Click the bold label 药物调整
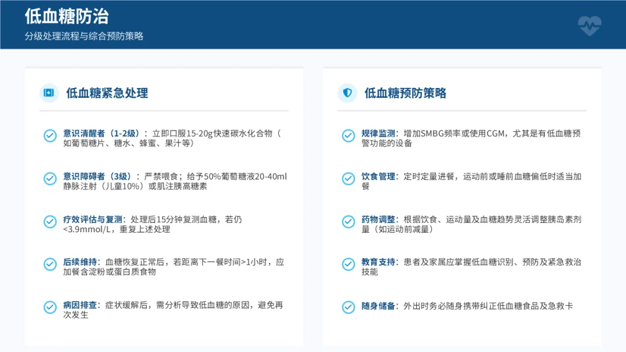 [378, 219]
